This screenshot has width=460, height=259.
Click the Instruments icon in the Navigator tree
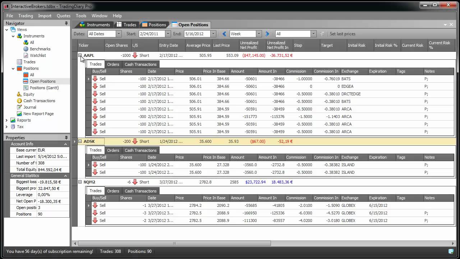(x=19, y=36)
